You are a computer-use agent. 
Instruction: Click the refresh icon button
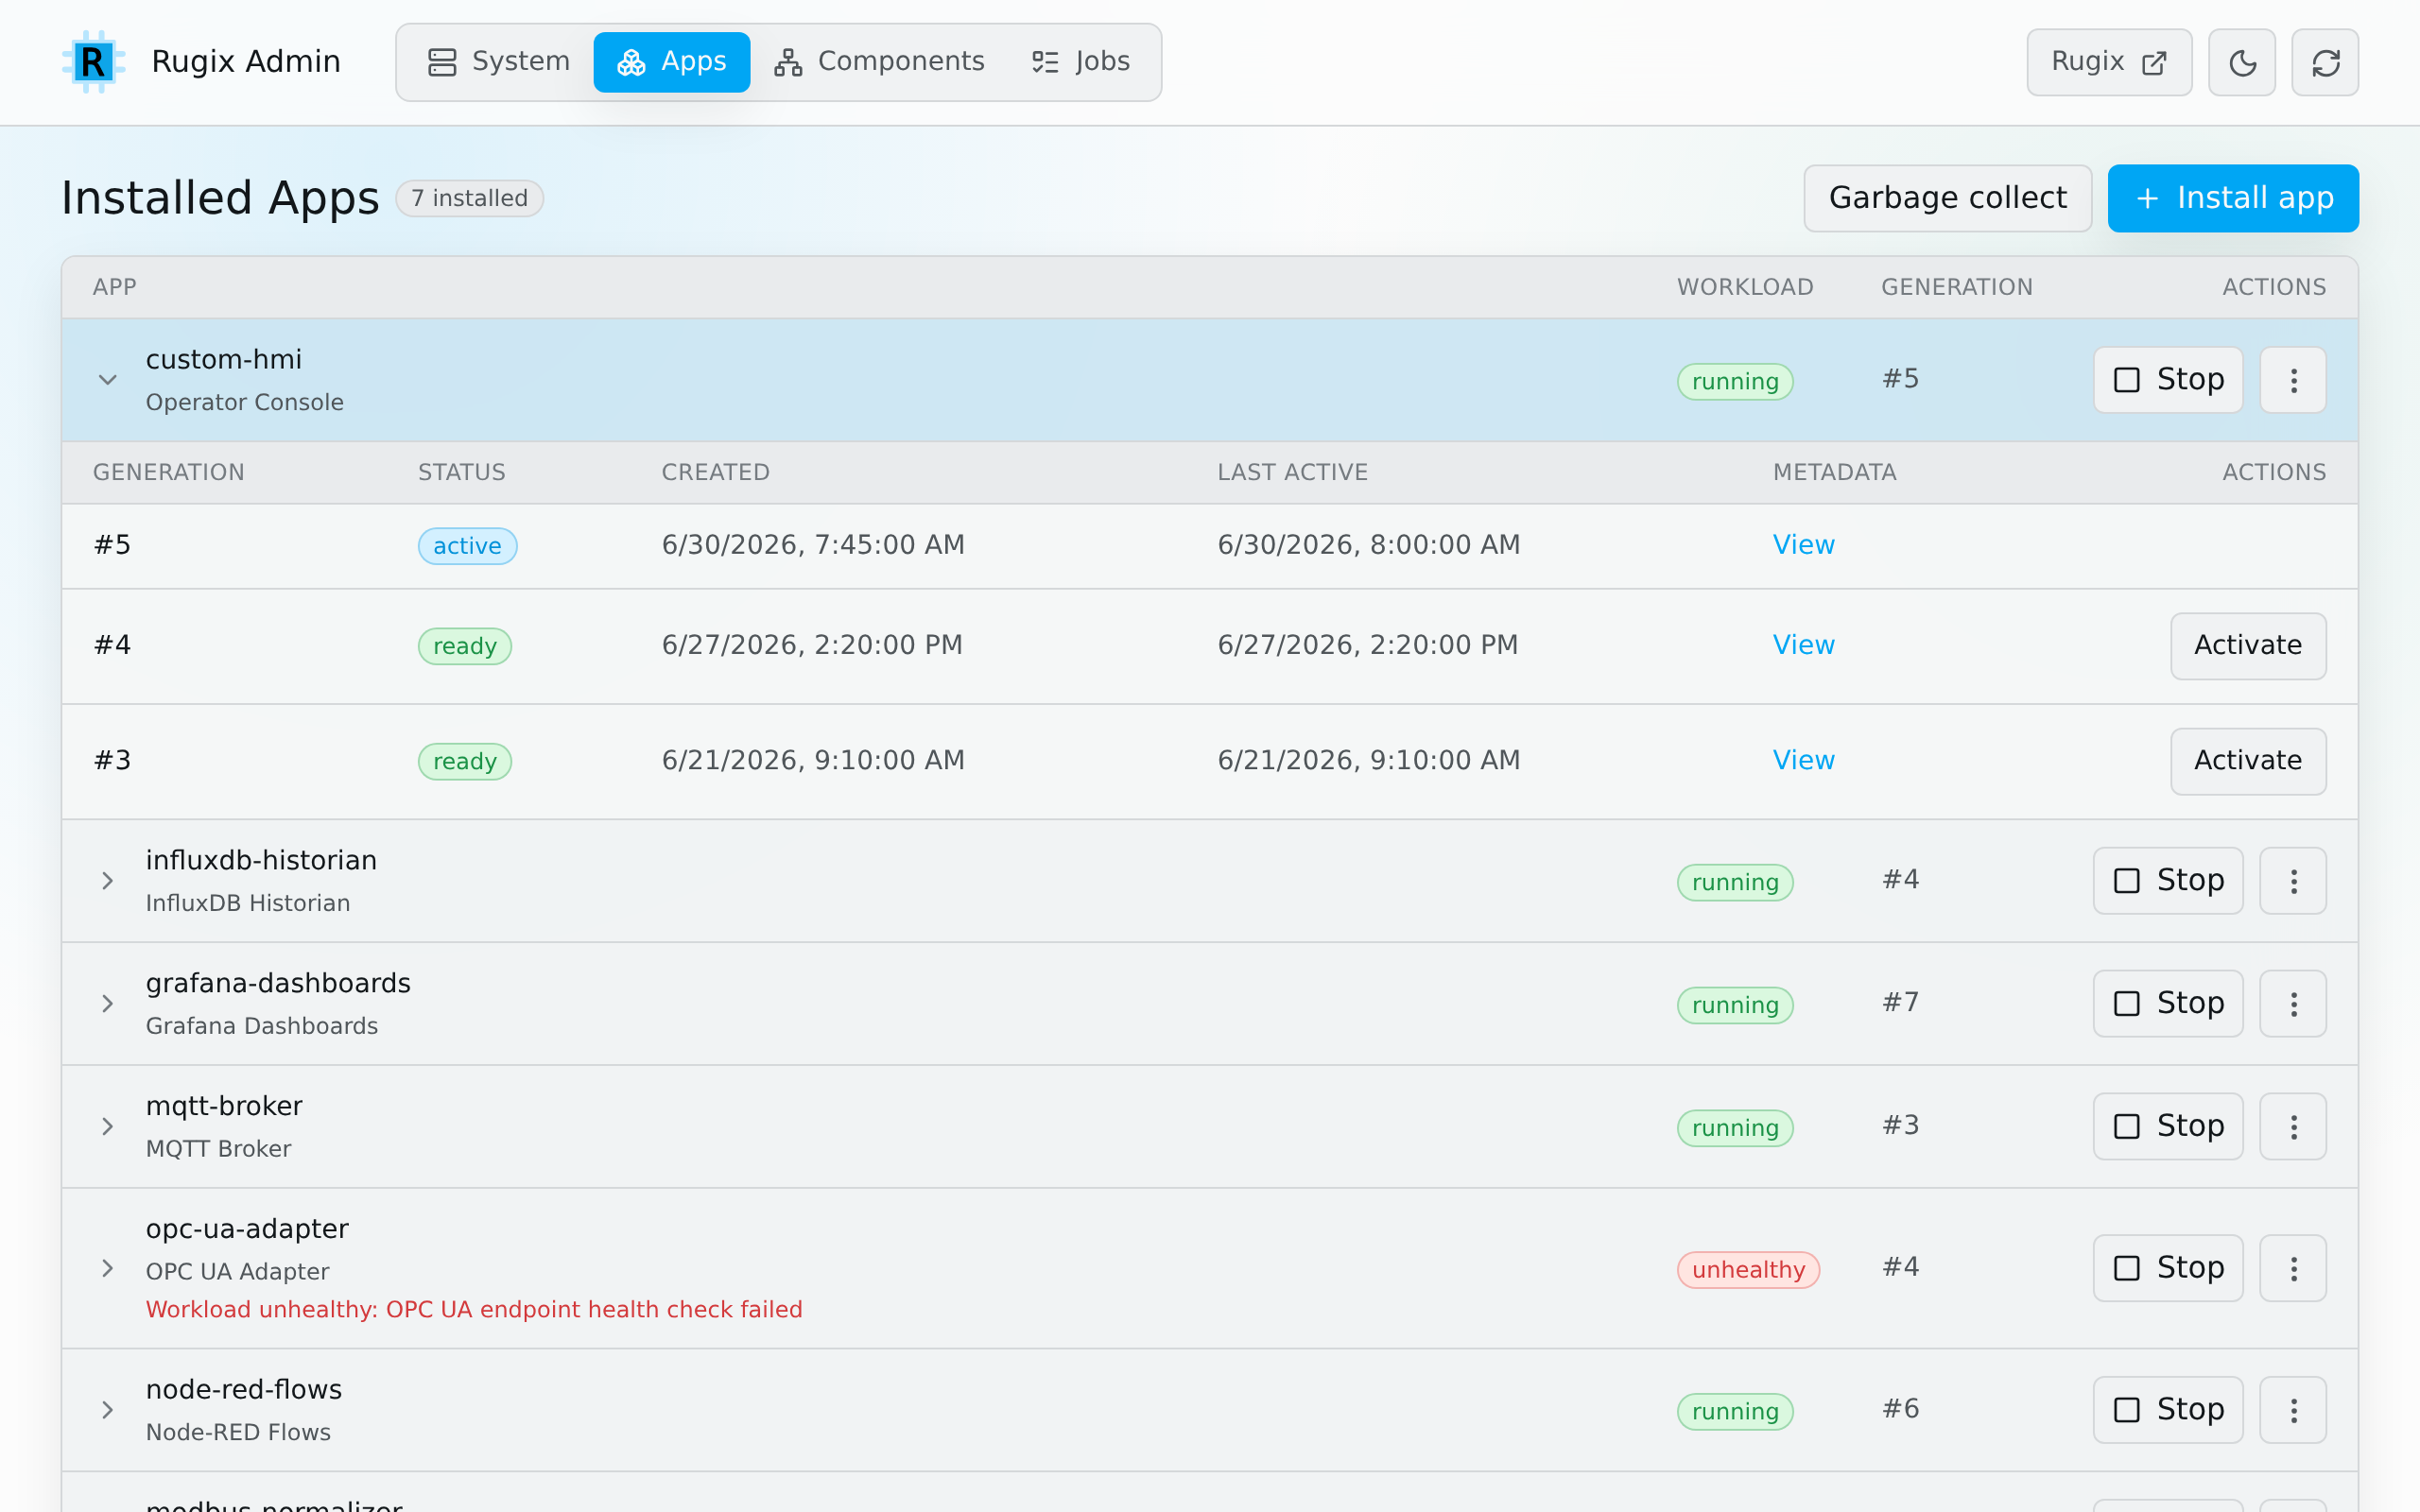(2325, 63)
